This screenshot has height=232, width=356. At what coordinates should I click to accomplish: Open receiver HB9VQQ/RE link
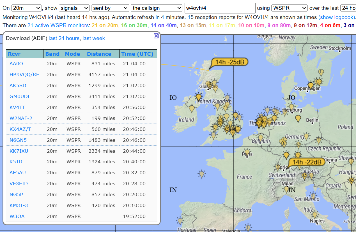[x=24, y=75]
